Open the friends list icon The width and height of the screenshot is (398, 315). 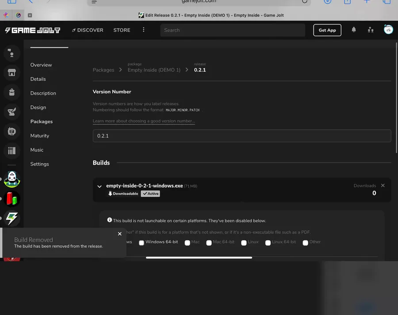tap(371, 30)
